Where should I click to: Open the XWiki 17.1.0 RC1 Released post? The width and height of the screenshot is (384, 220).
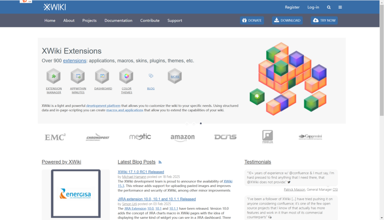coord(141,172)
